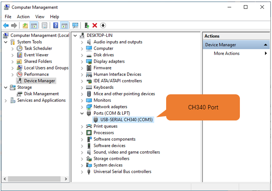This screenshot has height=191, width=272.
Task: Click the Print queues printer icon
Action: (x=89, y=126)
